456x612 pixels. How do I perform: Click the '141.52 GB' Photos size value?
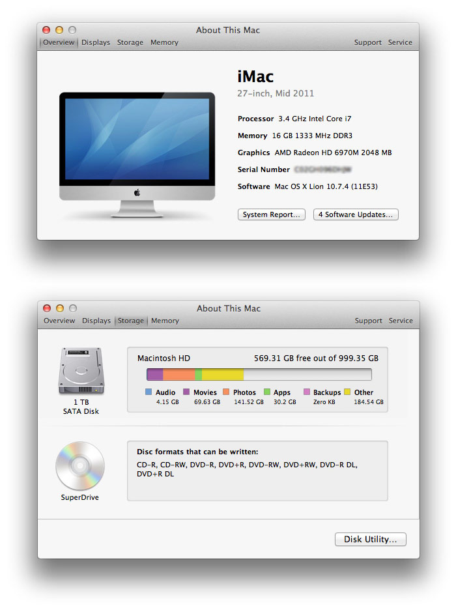pos(248,401)
